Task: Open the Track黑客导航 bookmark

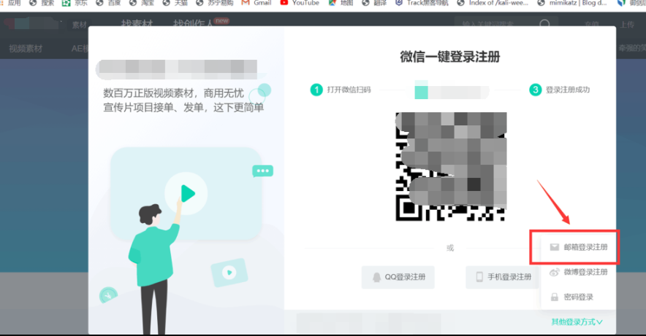Action: click(x=422, y=3)
